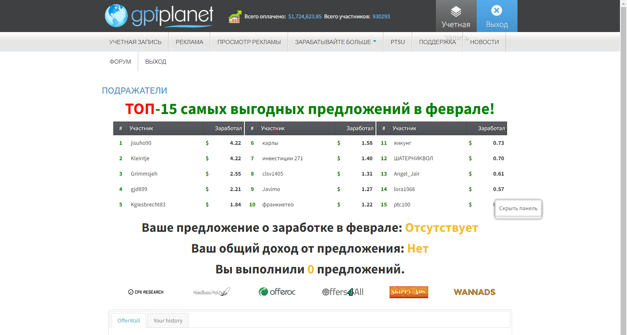This screenshot has height=335, width=627.
Task: Open the Offers4All offer wall logo
Action: (x=343, y=292)
